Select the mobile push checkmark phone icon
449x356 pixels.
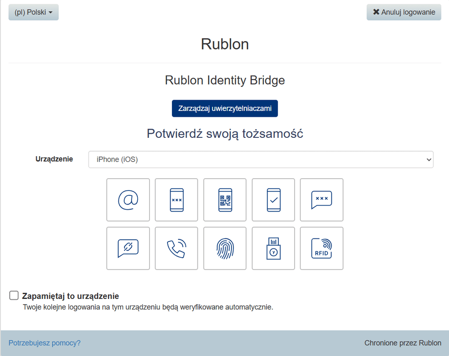tap(274, 200)
